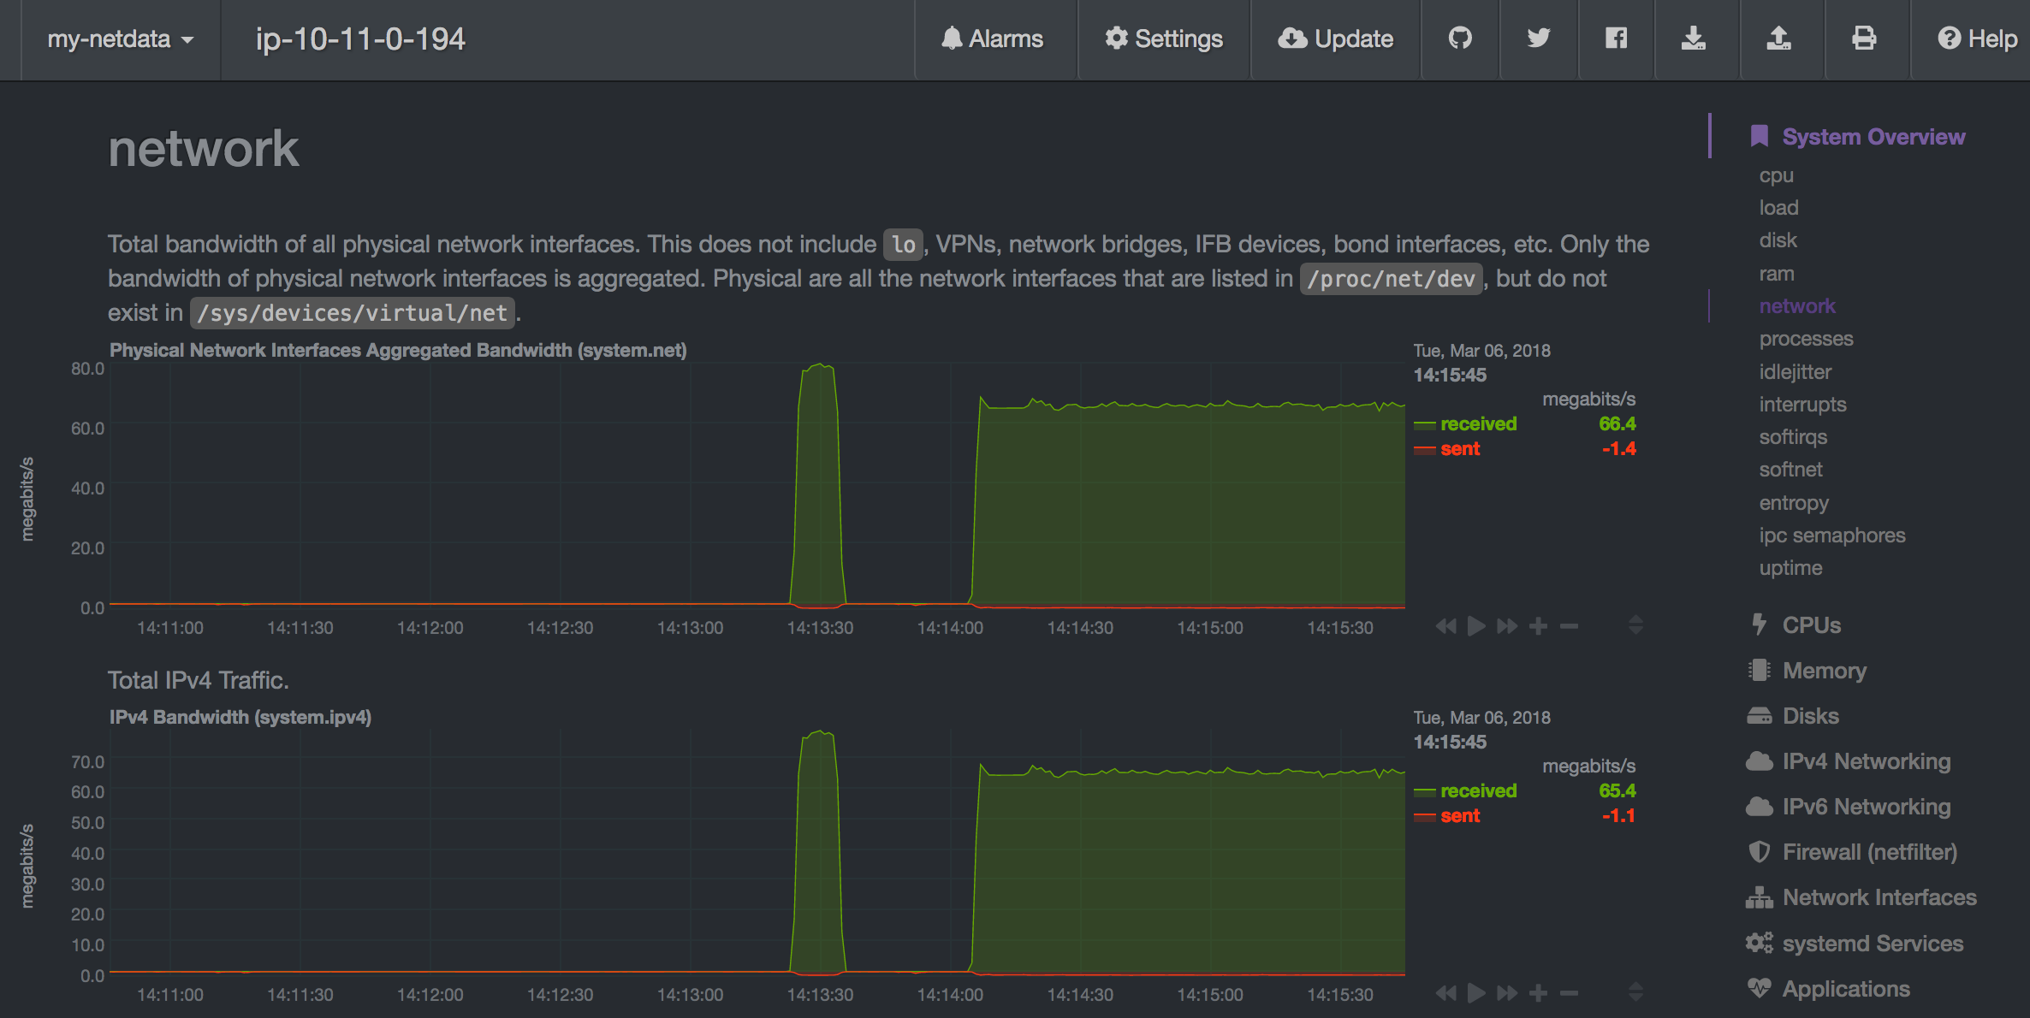Jump to the ram section

1777,274
